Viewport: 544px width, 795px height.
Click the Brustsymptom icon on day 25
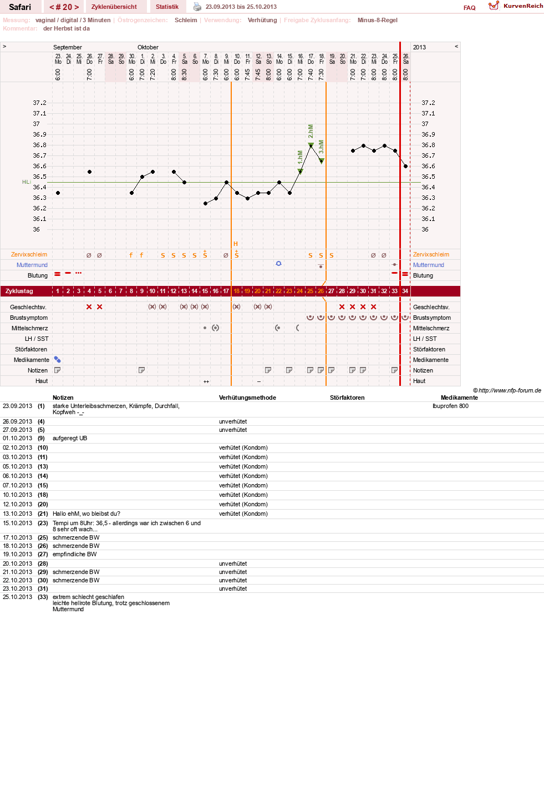tap(310, 317)
